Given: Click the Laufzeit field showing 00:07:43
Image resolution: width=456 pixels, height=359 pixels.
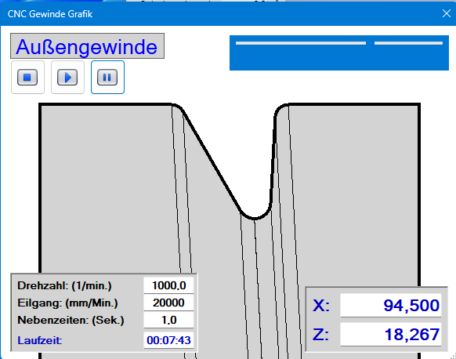Looking at the screenshot, I should coord(168,340).
